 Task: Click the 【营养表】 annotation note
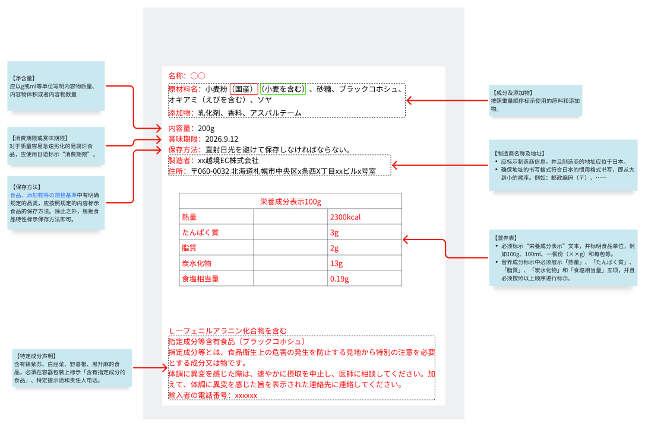click(x=562, y=257)
